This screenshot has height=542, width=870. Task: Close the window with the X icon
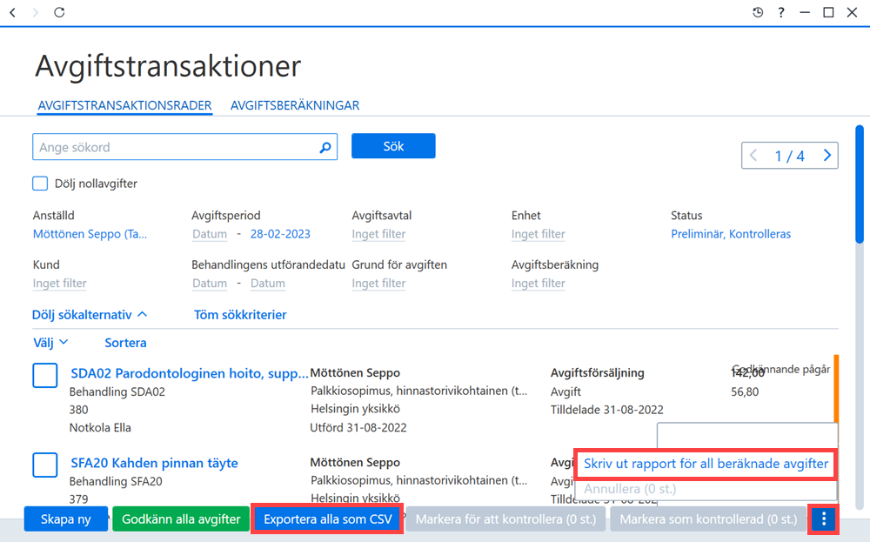click(853, 12)
